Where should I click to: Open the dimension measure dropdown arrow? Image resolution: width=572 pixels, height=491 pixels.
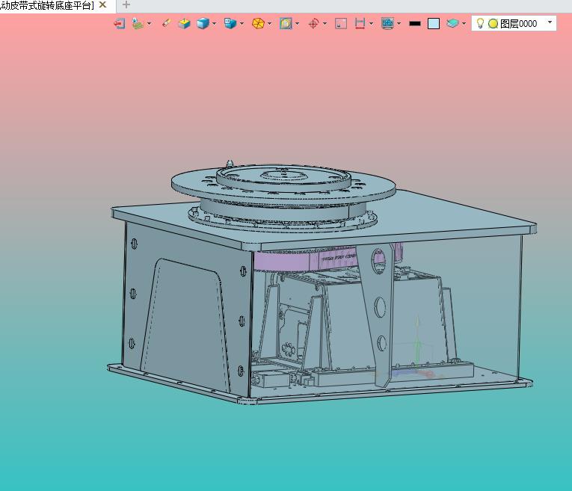pyautogui.click(x=372, y=24)
